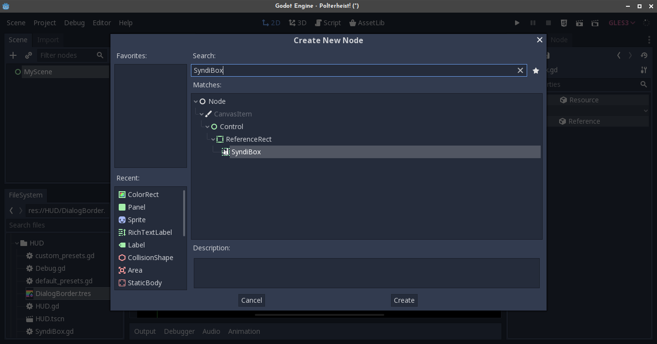Open the Scene menu
The height and width of the screenshot is (344, 657).
pos(16,23)
